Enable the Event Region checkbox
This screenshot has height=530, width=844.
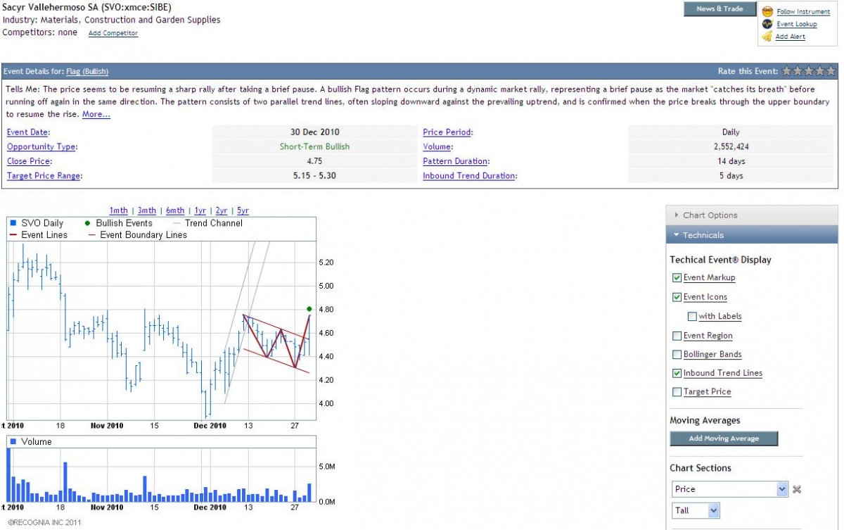677,336
